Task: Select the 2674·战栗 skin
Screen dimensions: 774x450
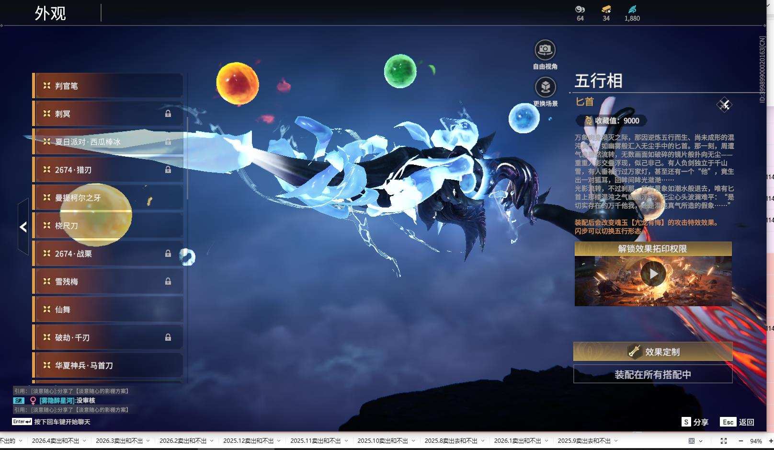Action: click(x=108, y=254)
